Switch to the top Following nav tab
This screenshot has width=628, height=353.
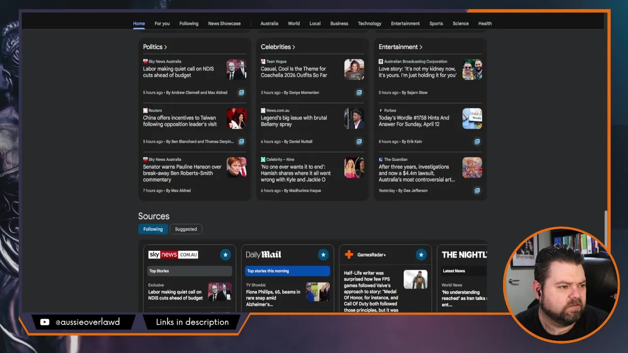pos(189,24)
